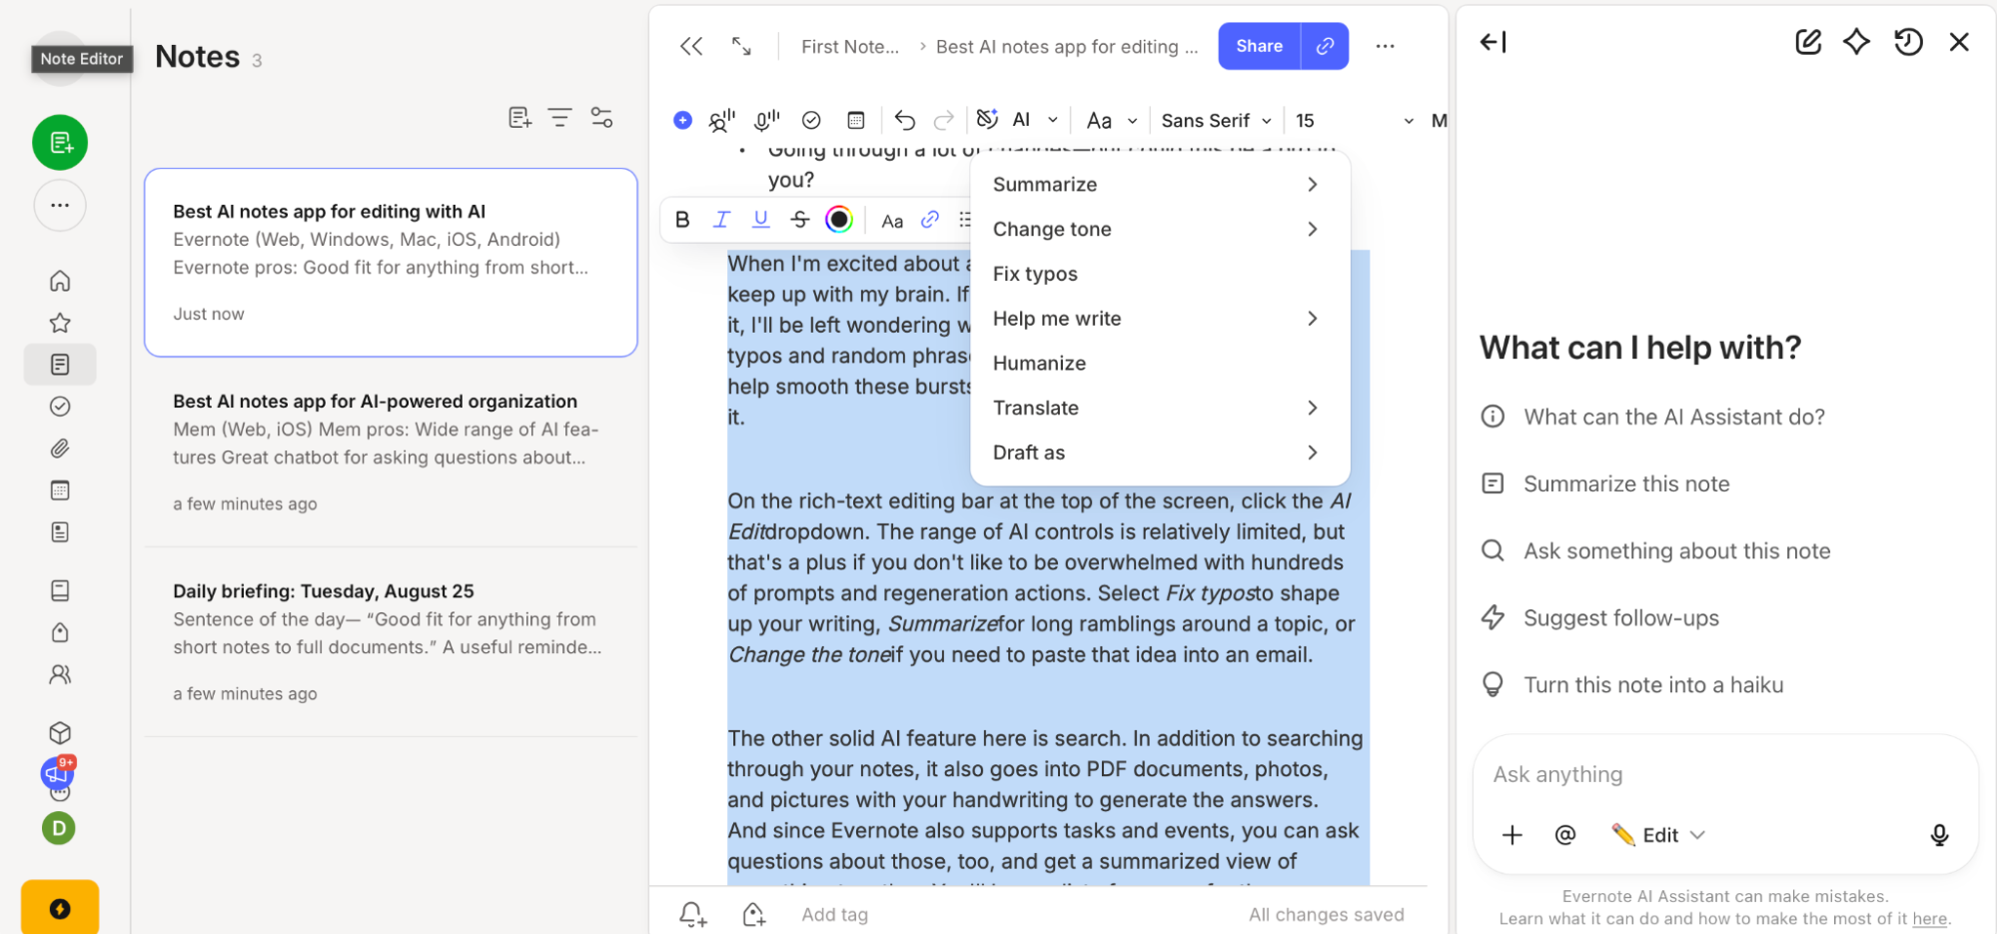
Task: Go to Home in the left sidebar
Action: coord(60,281)
